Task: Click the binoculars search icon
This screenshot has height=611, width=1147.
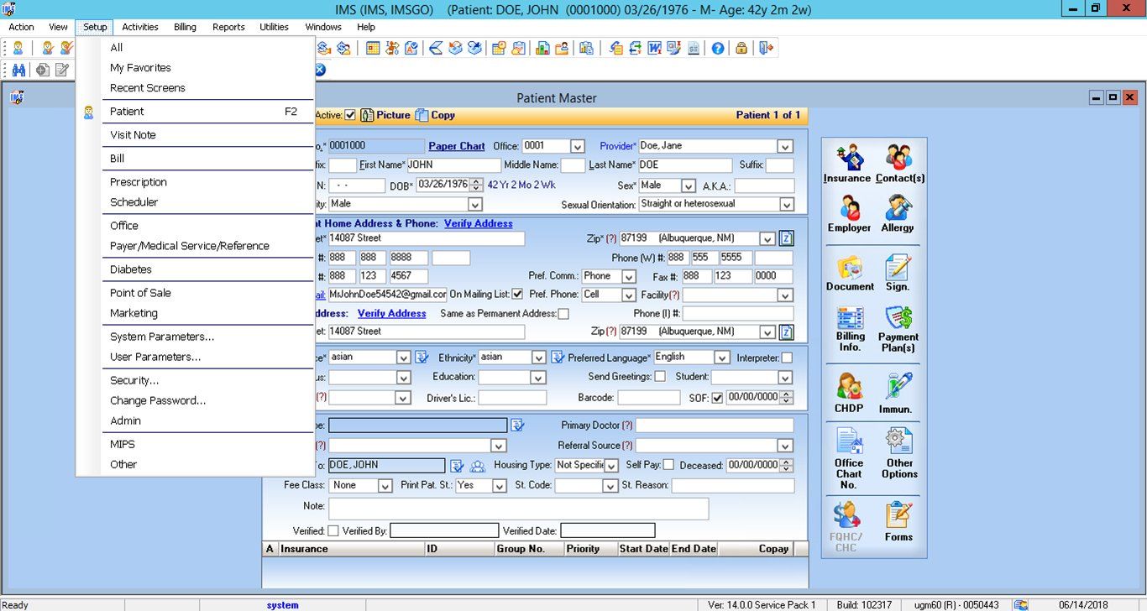Action: (18, 70)
